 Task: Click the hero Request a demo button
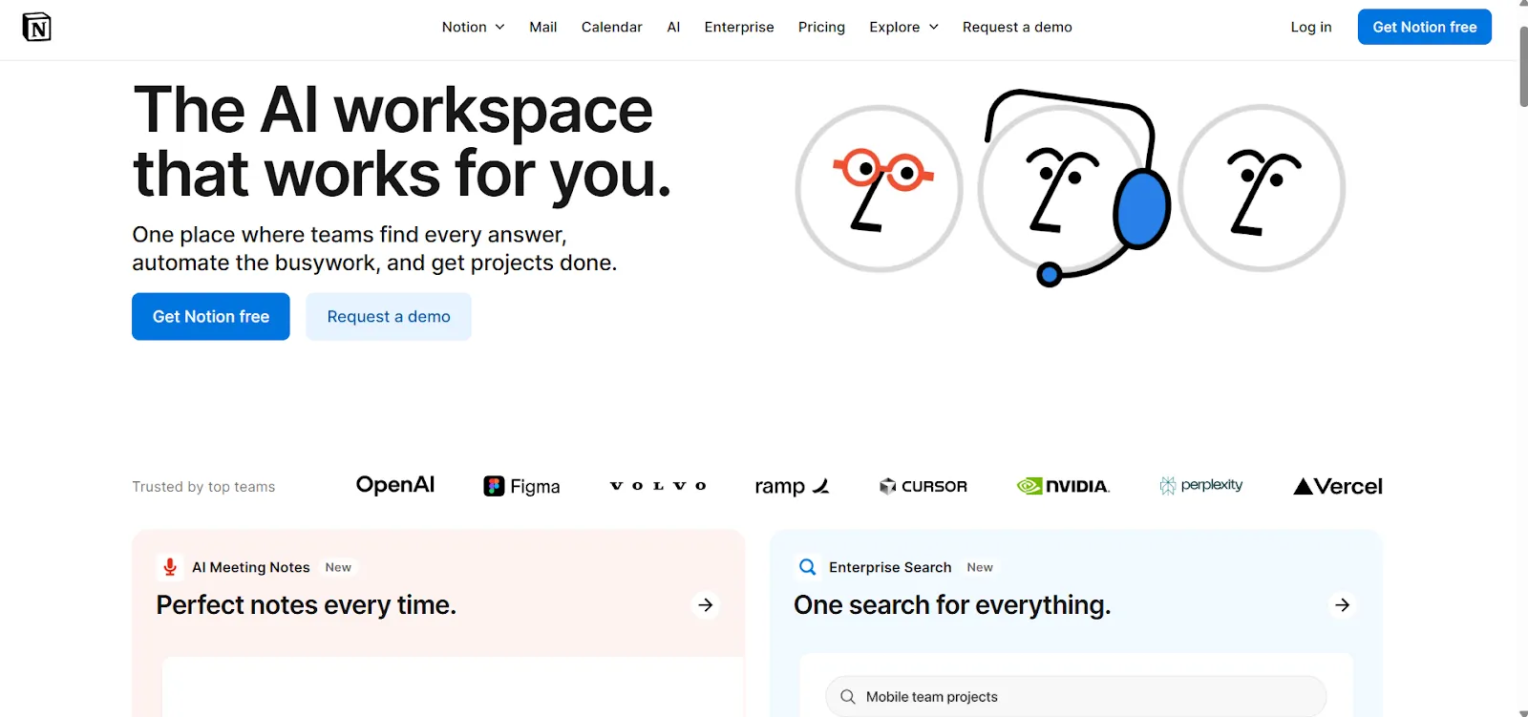point(389,316)
